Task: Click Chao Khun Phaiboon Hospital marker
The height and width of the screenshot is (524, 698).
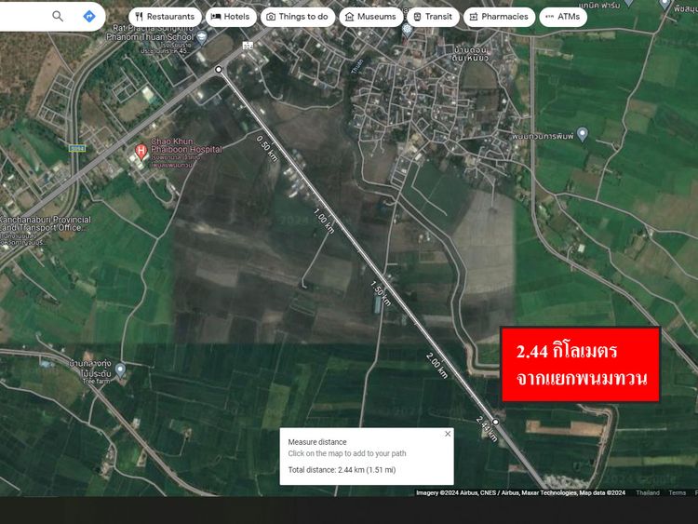Action: coord(141,151)
